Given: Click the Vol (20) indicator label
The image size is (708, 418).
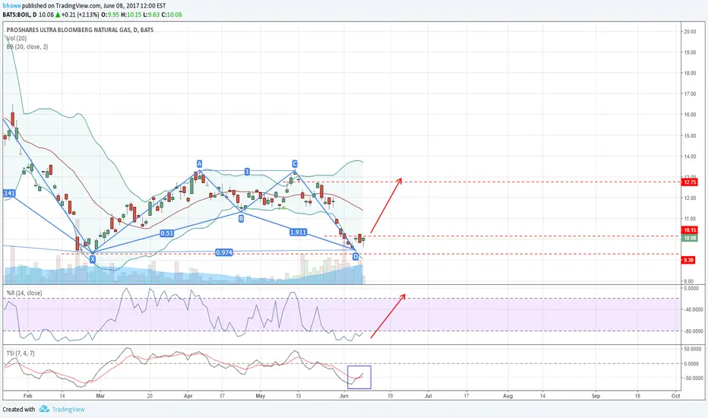Looking at the screenshot, I should [16, 39].
